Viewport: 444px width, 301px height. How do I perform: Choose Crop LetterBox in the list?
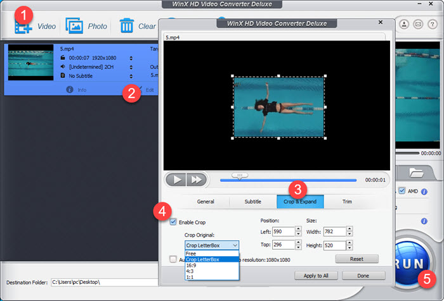(x=212, y=259)
